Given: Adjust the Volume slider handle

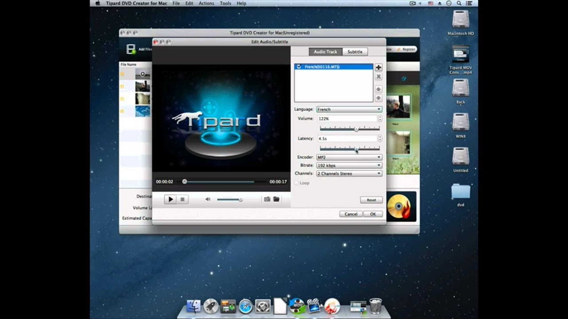Looking at the screenshot, I should coord(356,129).
